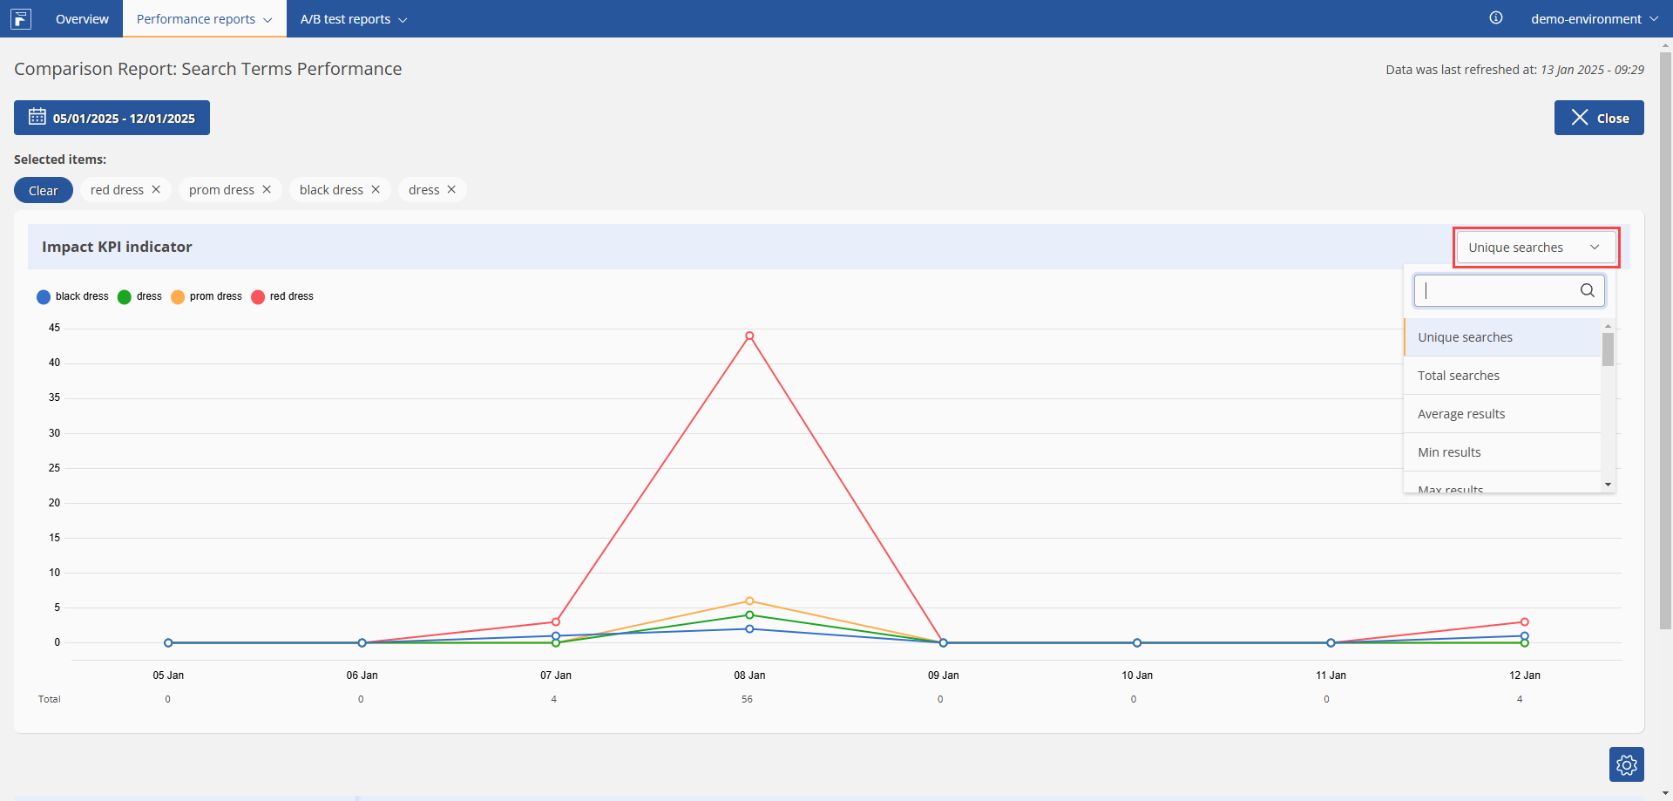Screen dimensions: 1673x801
Task: Go to the Overview tab
Action: 82,18
